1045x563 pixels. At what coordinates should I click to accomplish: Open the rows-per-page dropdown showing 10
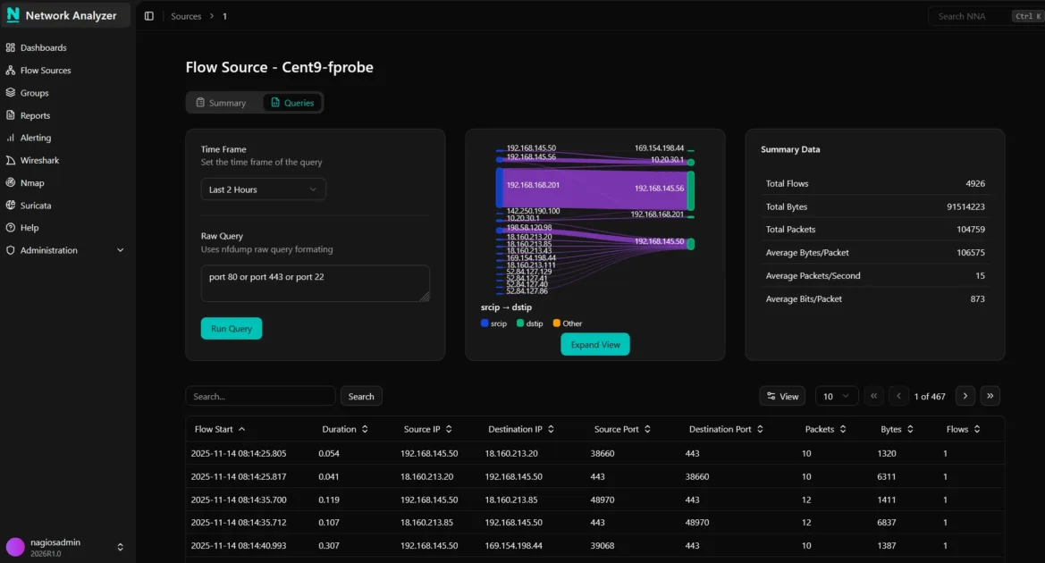(837, 396)
